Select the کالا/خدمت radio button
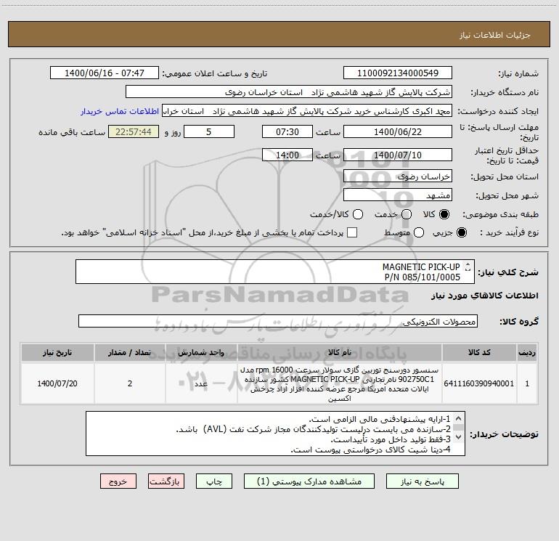The image size is (559, 541). (x=358, y=214)
